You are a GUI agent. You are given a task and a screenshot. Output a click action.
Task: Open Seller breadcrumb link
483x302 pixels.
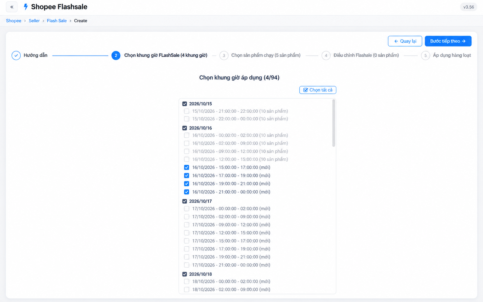34,21
